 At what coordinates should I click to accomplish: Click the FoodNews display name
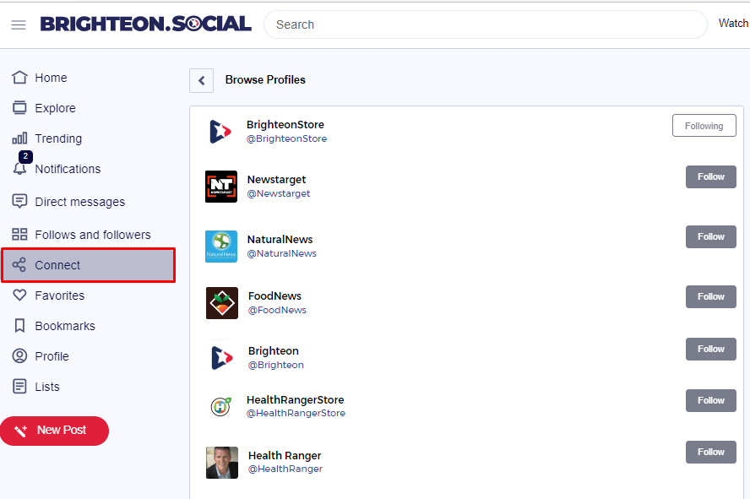(x=274, y=296)
